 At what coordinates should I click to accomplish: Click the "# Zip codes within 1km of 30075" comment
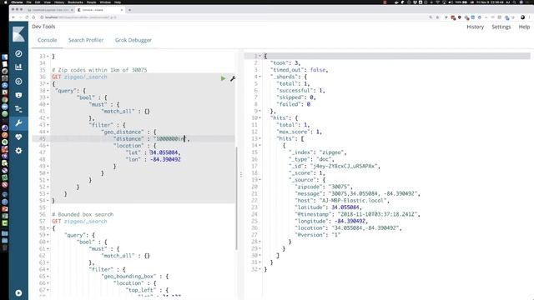click(99, 70)
